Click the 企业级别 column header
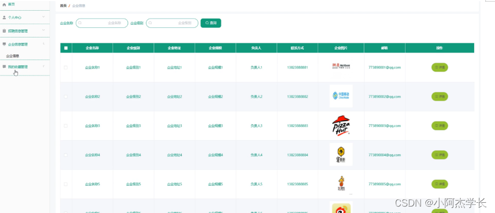The image size is (495, 213). point(133,48)
